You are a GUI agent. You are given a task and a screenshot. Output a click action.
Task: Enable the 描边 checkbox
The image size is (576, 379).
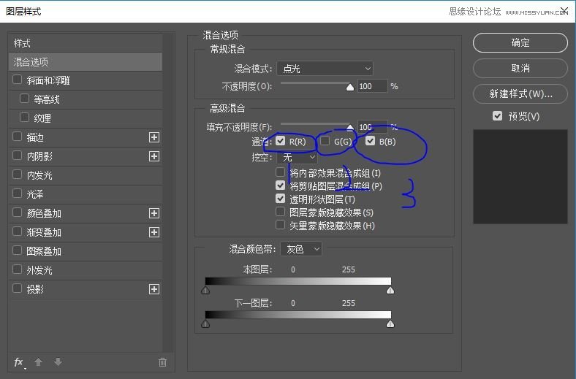18,137
